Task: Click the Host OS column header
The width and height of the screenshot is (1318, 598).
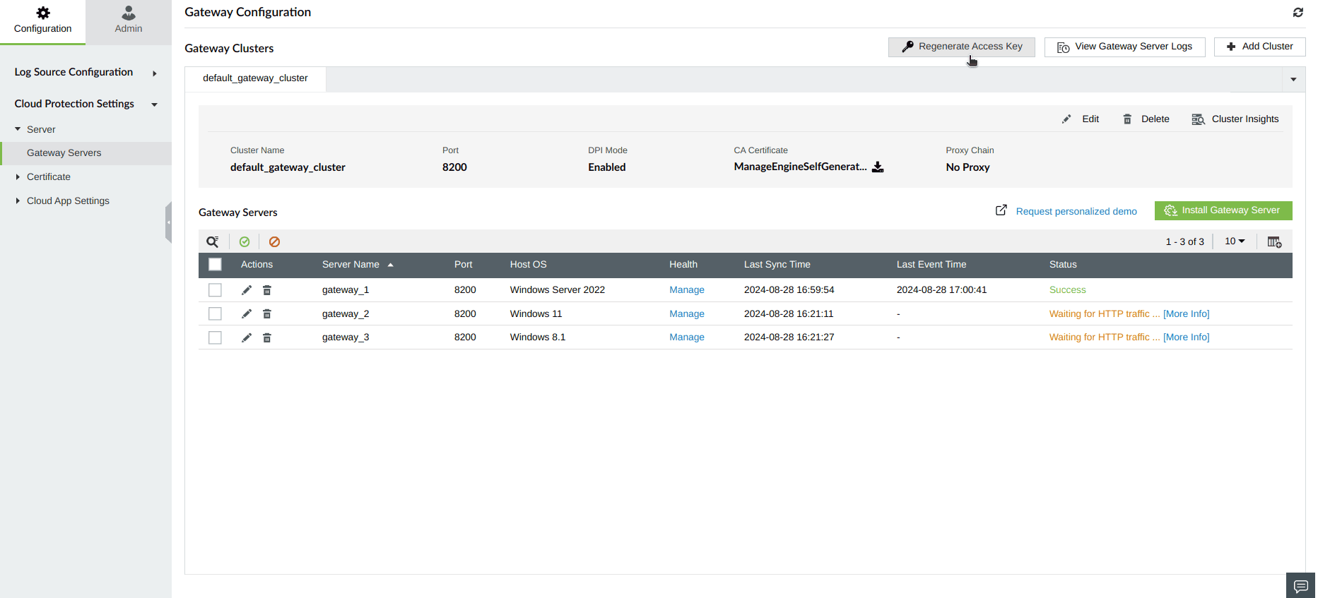Action: coord(529,265)
